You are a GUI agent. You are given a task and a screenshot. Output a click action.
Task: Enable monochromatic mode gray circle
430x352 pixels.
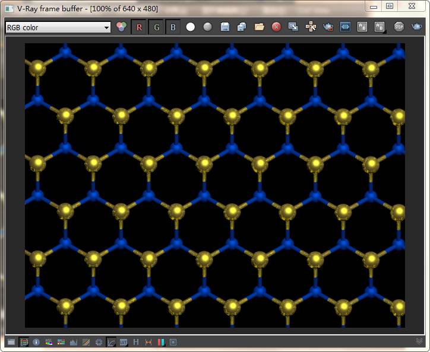pyautogui.click(x=207, y=27)
